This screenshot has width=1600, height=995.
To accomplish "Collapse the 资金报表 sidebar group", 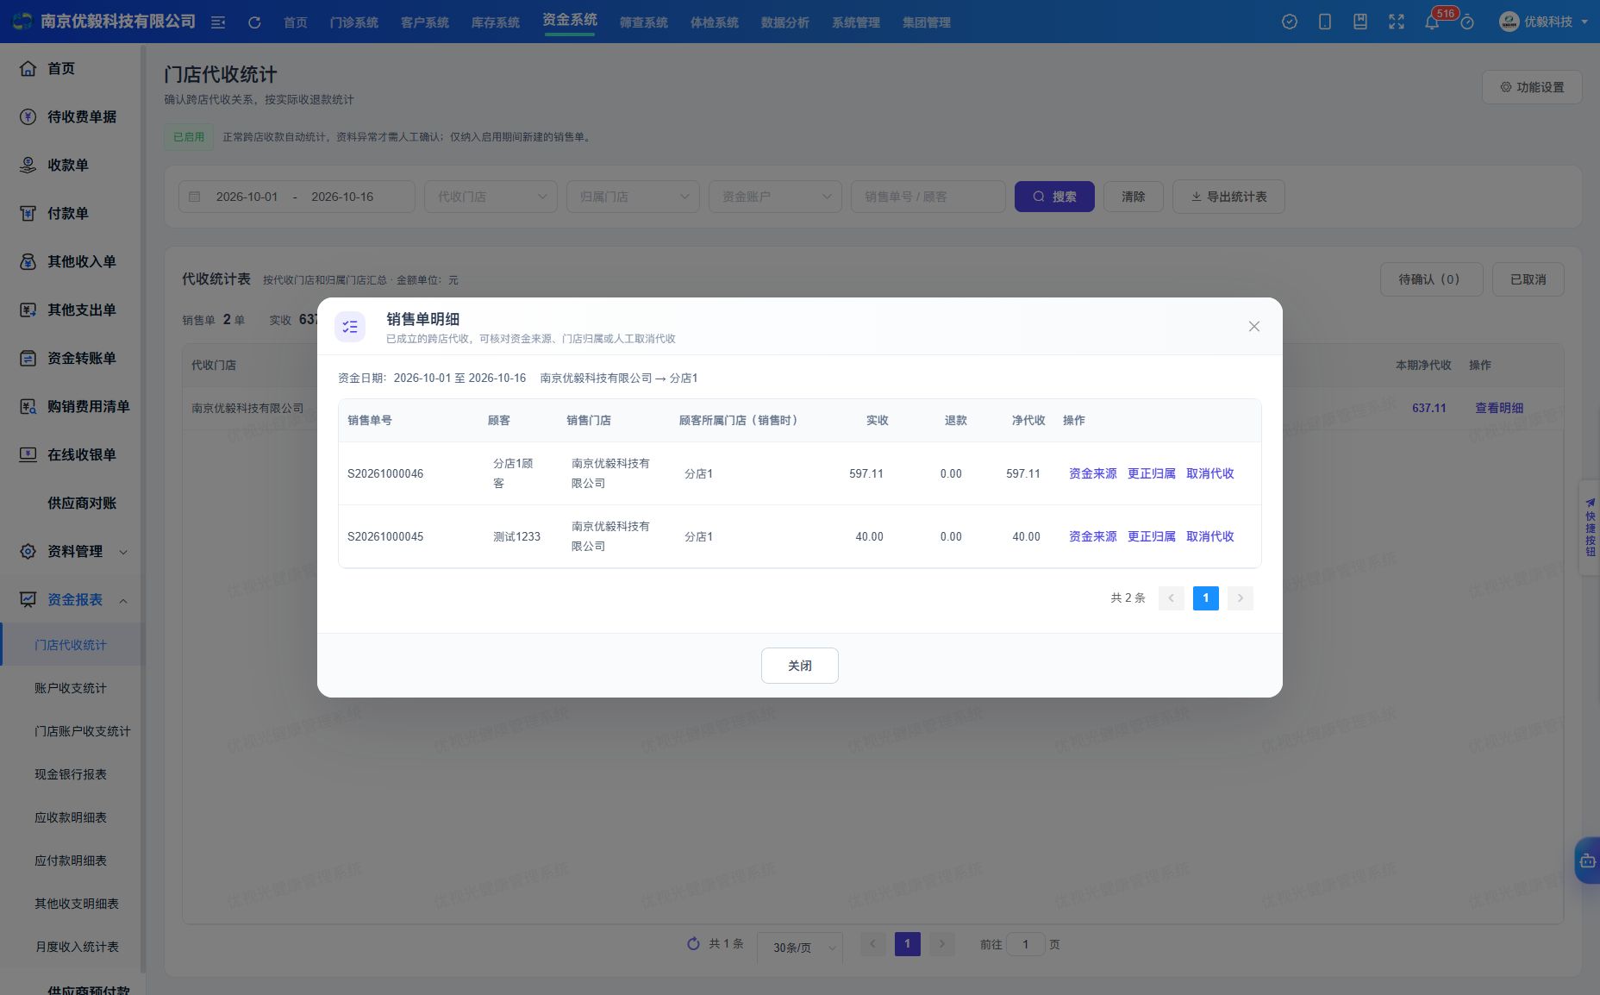I will click(x=72, y=599).
